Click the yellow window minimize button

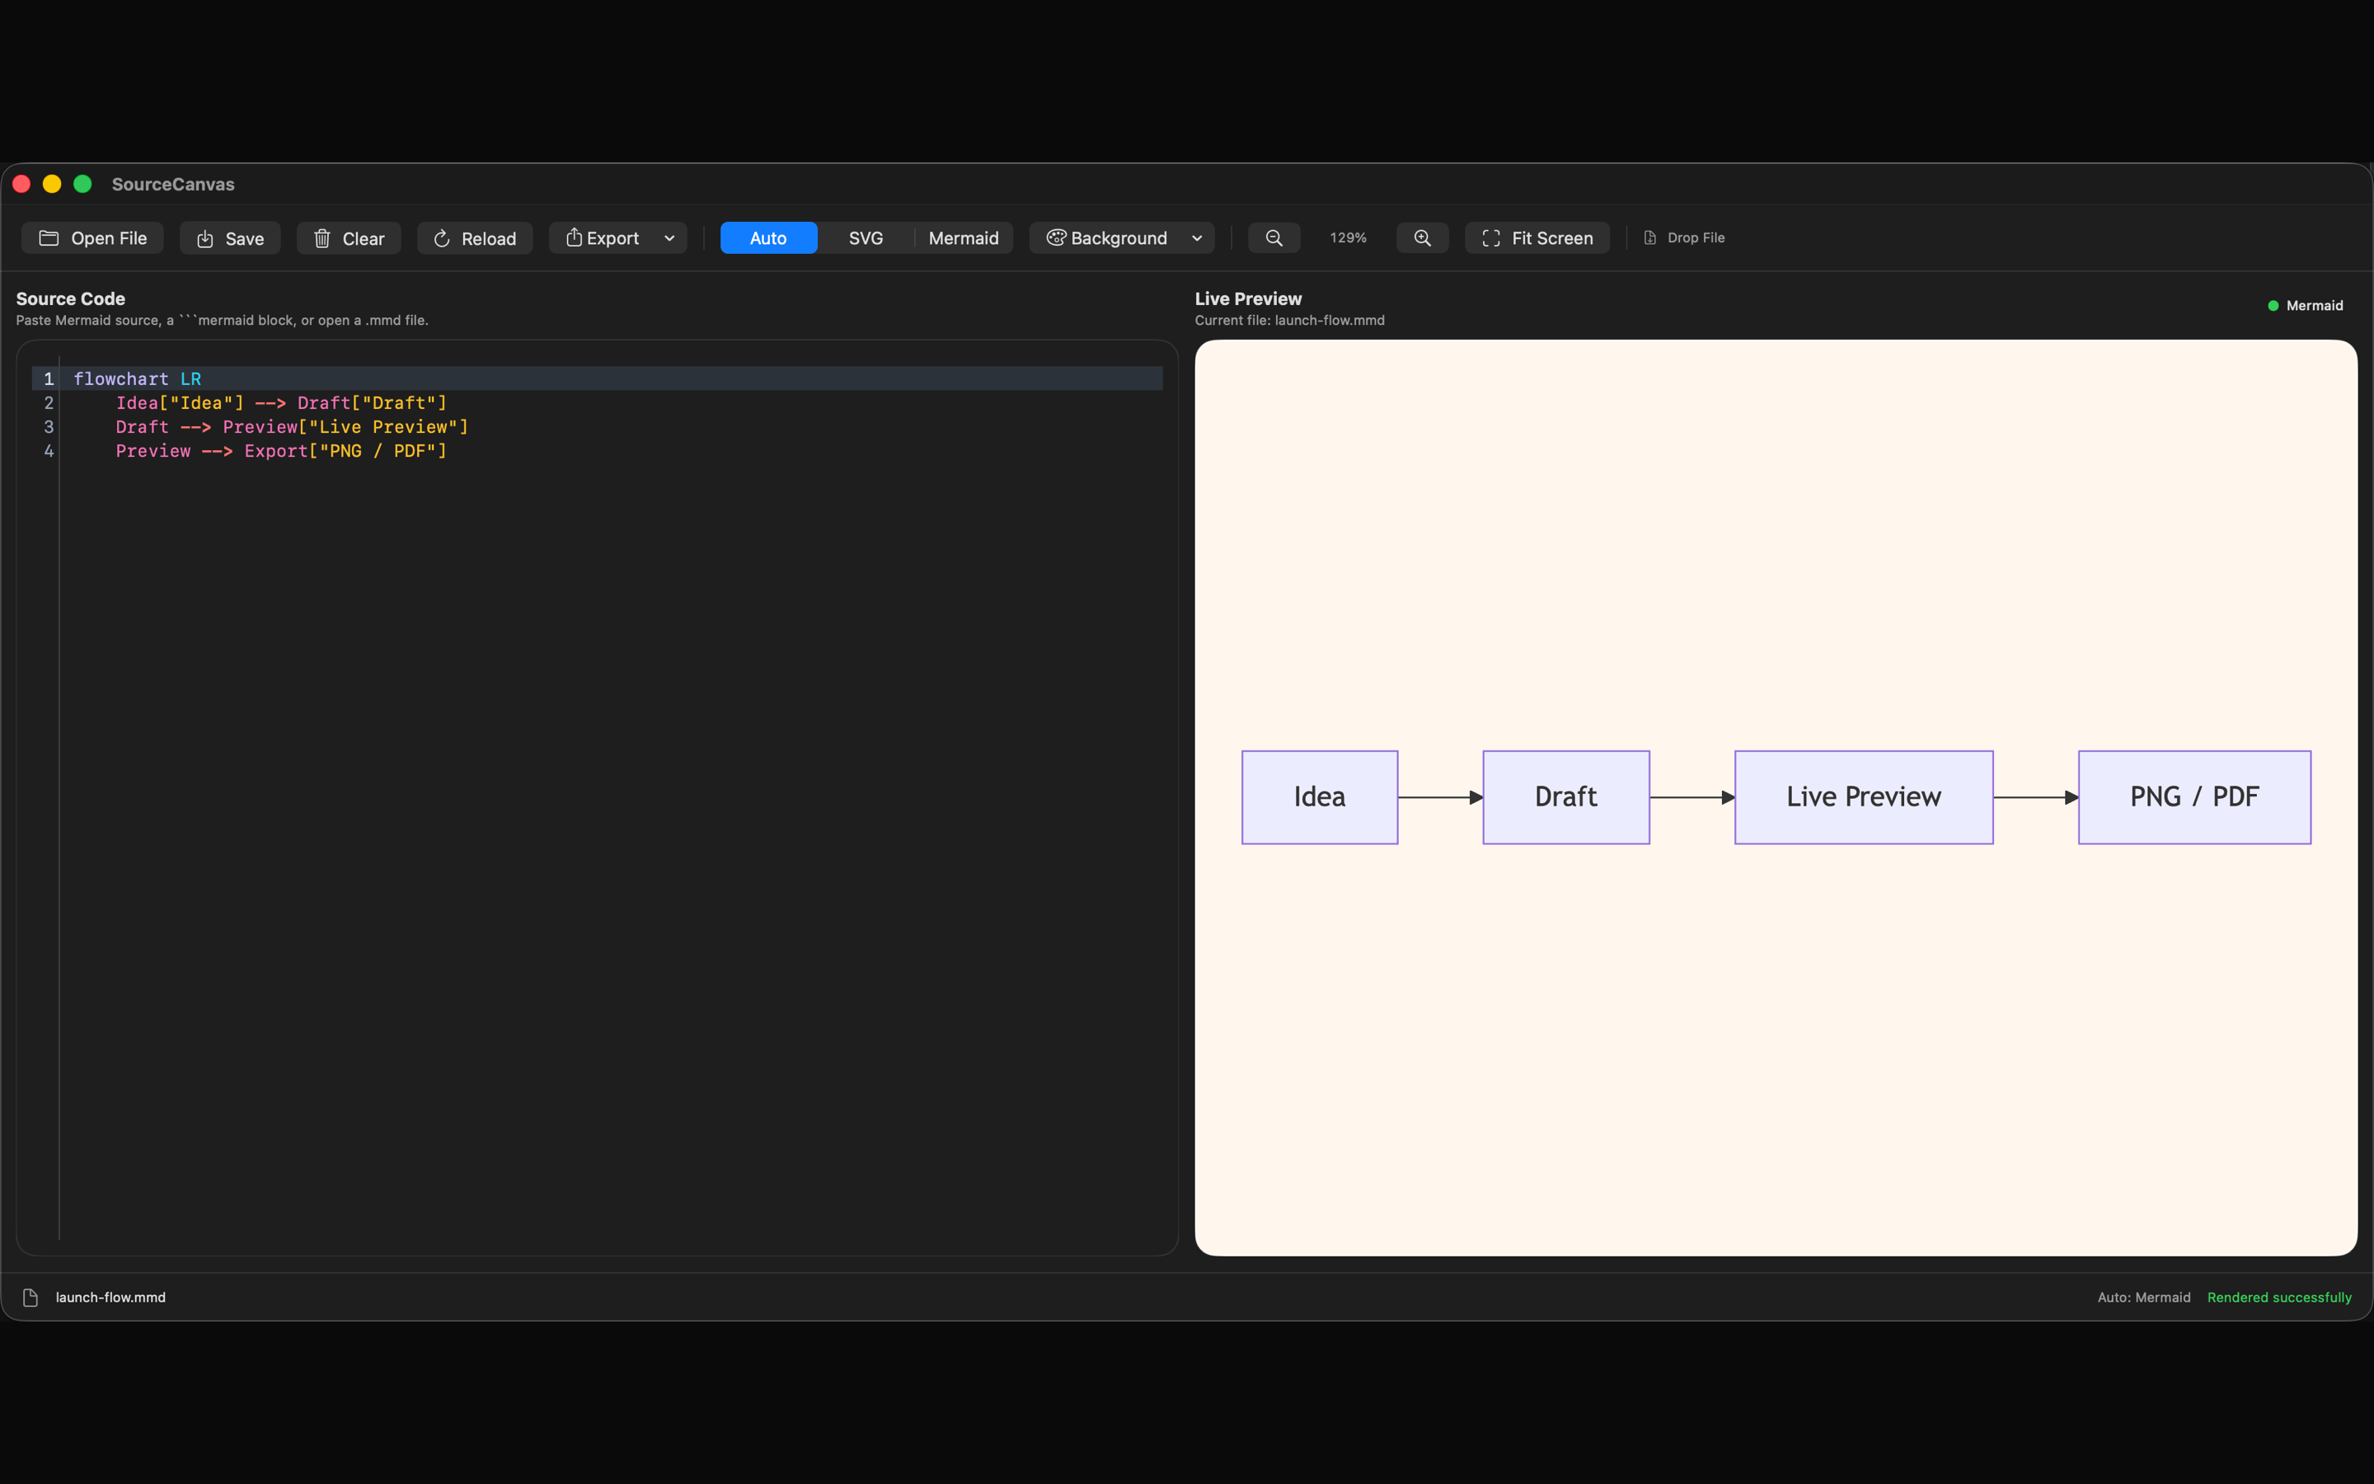(x=52, y=185)
